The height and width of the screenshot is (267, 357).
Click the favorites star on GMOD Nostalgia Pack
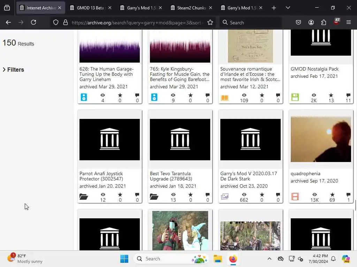[x=331, y=95]
